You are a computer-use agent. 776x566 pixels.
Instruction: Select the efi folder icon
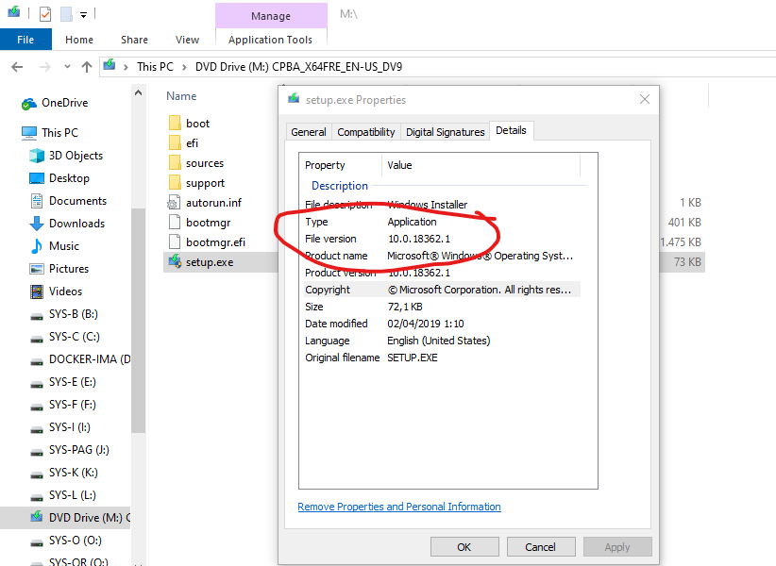(175, 142)
